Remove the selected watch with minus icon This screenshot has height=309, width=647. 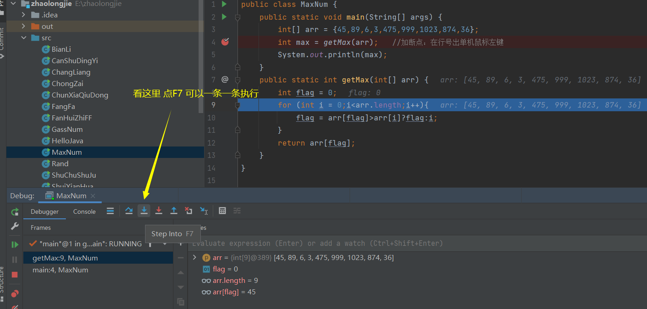[181, 258]
